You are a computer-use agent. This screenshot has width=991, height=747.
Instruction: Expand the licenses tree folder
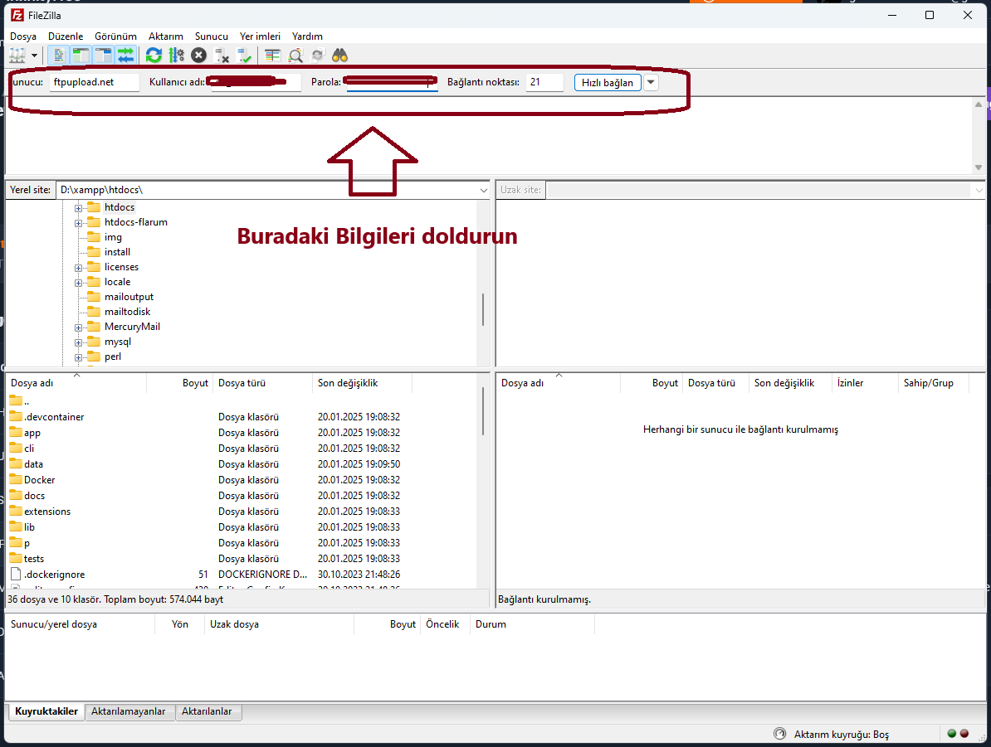(x=78, y=268)
